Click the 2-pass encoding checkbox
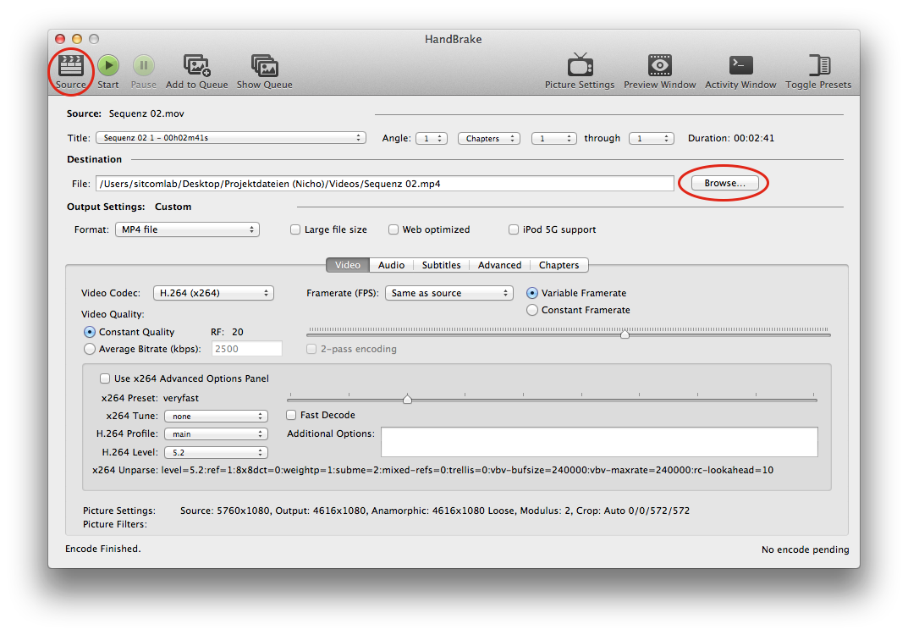Viewport: 908px width, 635px height. tap(311, 349)
